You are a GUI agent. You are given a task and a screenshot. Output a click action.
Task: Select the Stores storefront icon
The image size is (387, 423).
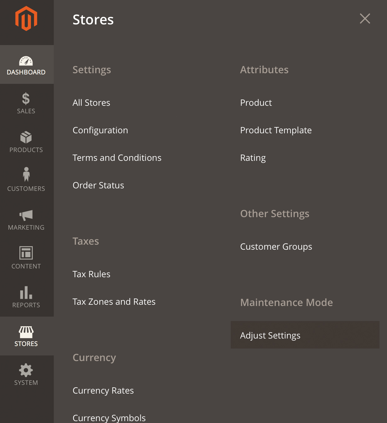[26, 332]
